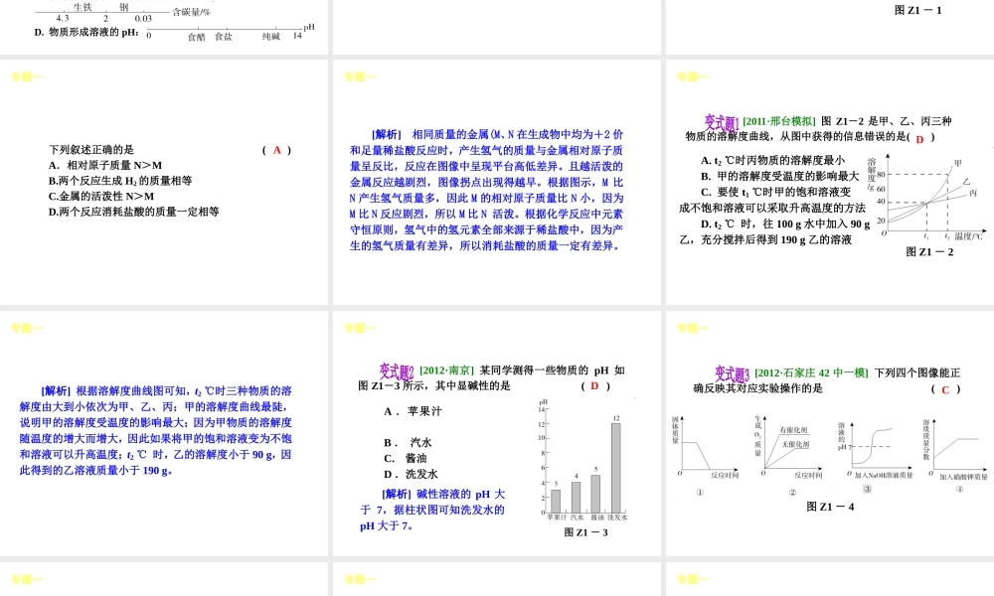Screen dimensions: 994x596
Task: Click option "C.金属的活泼性 N>M"
Action: click(x=100, y=197)
